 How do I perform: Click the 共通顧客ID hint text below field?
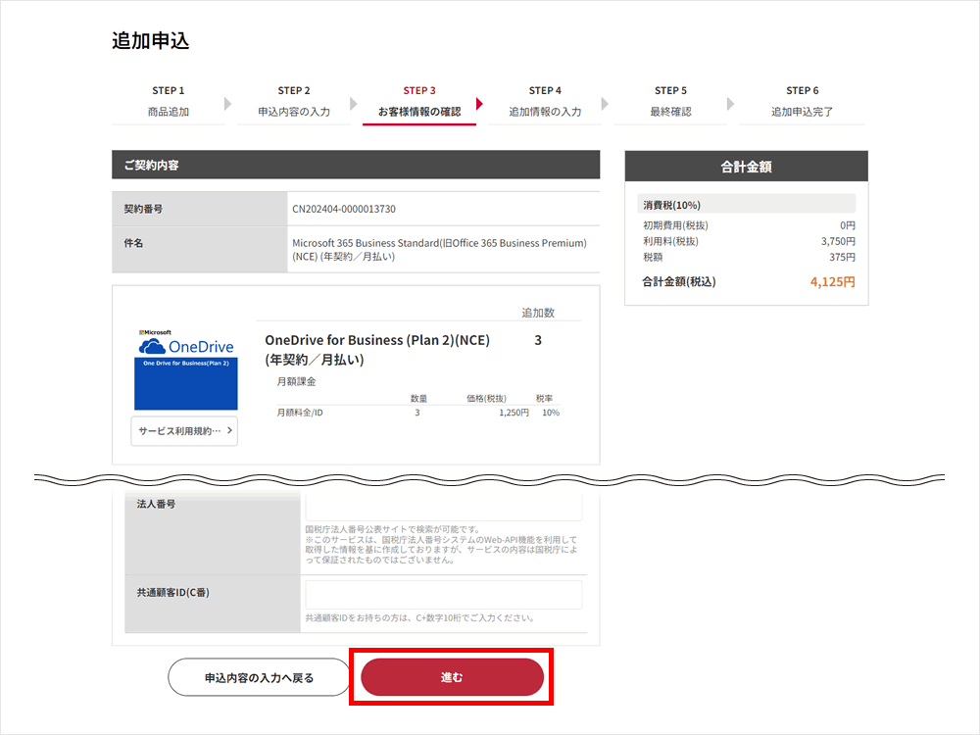point(420,618)
